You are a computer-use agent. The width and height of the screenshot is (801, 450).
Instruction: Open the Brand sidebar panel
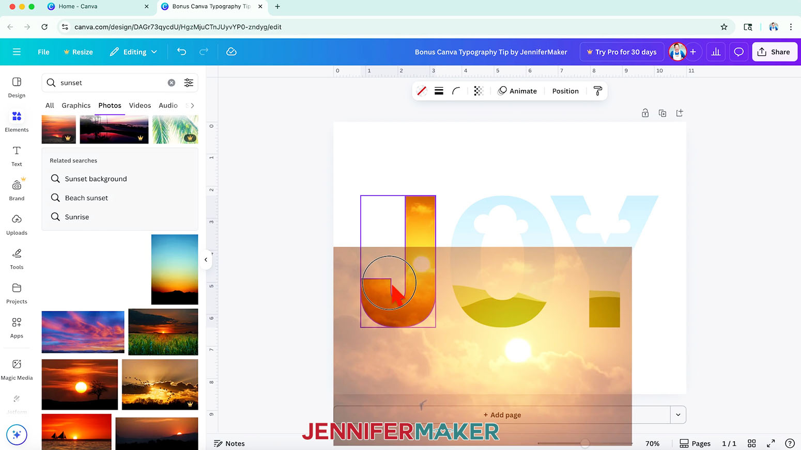(x=17, y=190)
